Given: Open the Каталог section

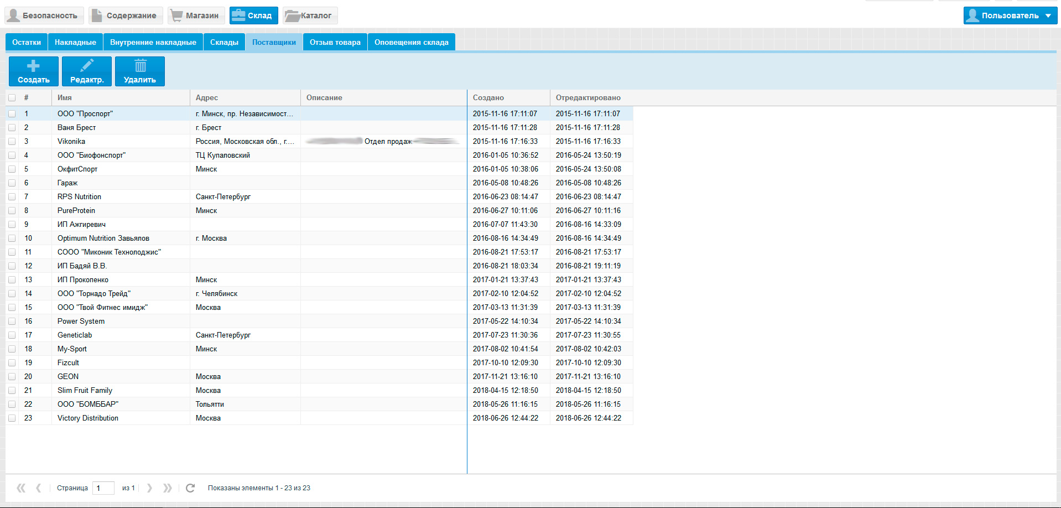Looking at the screenshot, I should 310,15.
